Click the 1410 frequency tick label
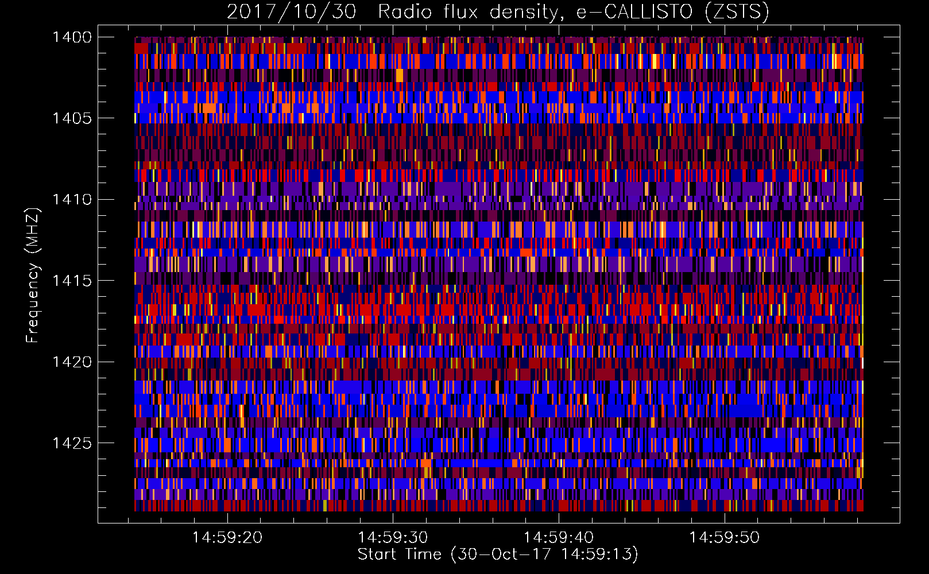The image size is (929, 574). coord(72,200)
